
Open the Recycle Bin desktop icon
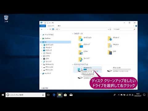point(6,19)
